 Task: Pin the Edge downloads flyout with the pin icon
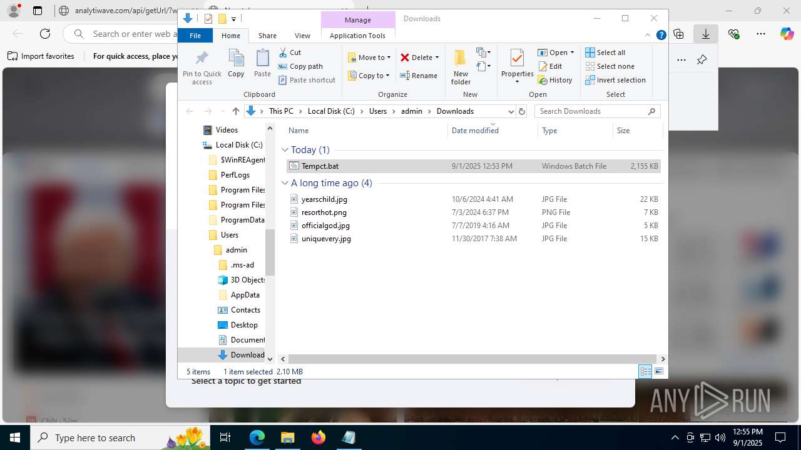click(702, 60)
